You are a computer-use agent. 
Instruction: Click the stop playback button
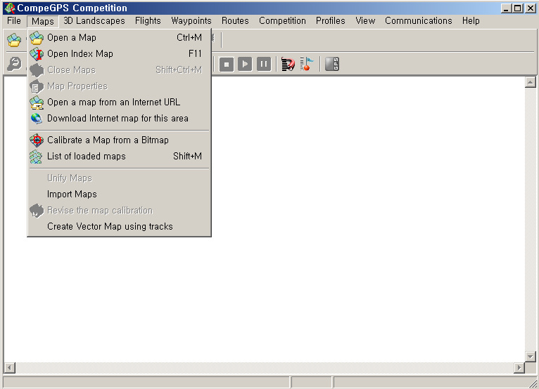coord(227,64)
